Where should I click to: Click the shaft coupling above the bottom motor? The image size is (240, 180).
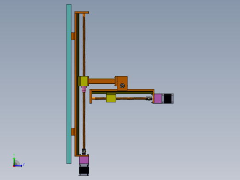pyautogui.click(x=84, y=151)
